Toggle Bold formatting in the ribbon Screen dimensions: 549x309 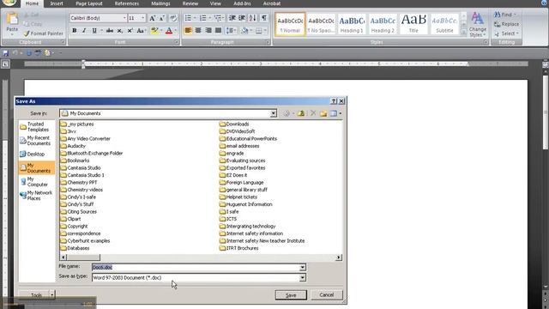coord(75,31)
